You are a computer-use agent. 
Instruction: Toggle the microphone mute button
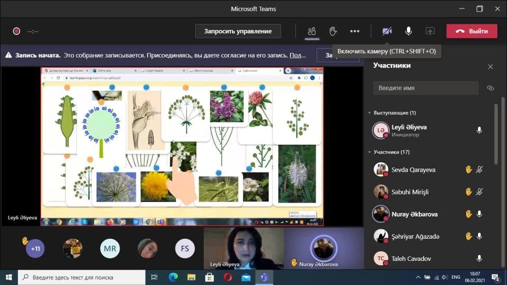point(408,31)
